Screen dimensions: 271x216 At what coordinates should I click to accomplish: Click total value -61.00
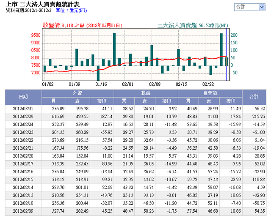click(259, 132)
